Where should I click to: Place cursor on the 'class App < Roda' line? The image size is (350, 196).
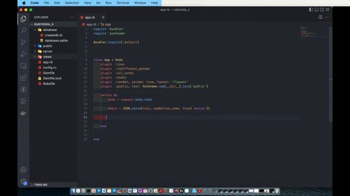(x=108, y=60)
